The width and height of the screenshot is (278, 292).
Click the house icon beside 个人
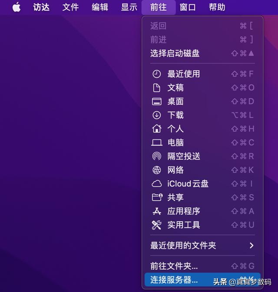point(157,129)
